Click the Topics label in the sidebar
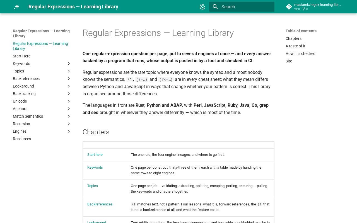 tap(18, 71)
